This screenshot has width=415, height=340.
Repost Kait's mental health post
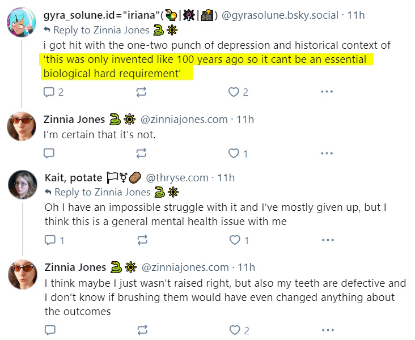(x=142, y=240)
